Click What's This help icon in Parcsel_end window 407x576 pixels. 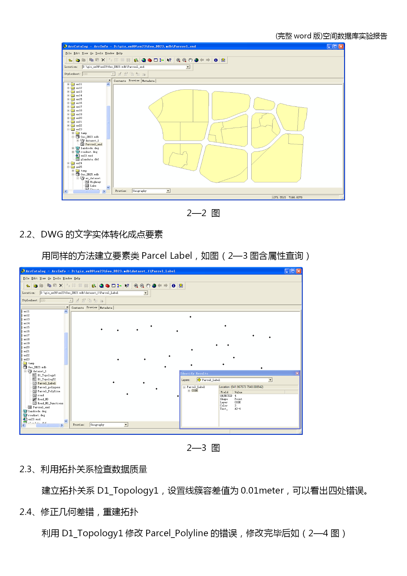coord(169,60)
